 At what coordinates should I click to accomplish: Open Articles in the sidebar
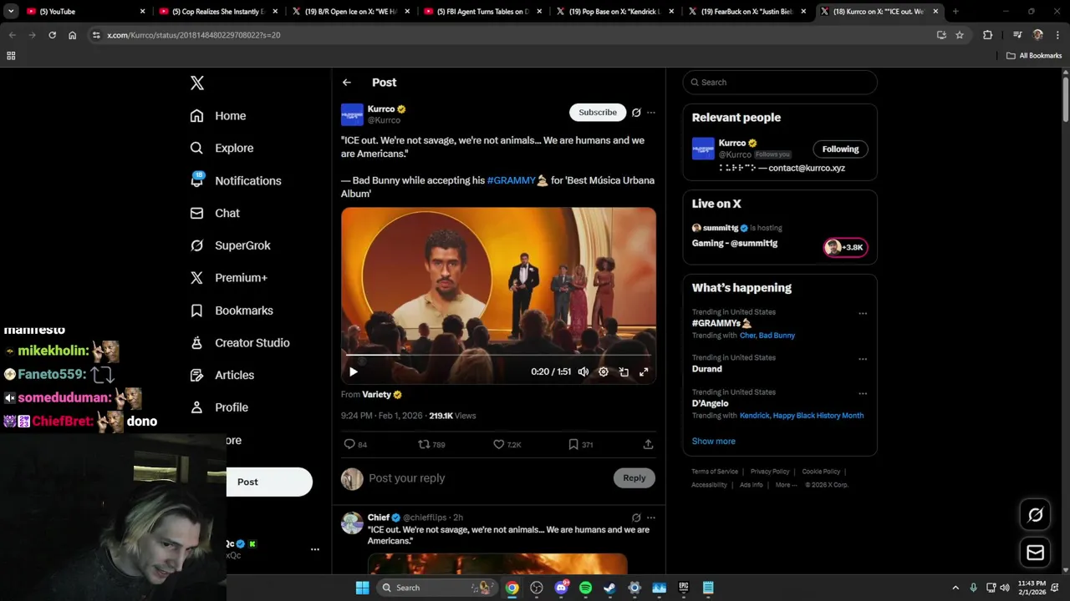(222, 375)
